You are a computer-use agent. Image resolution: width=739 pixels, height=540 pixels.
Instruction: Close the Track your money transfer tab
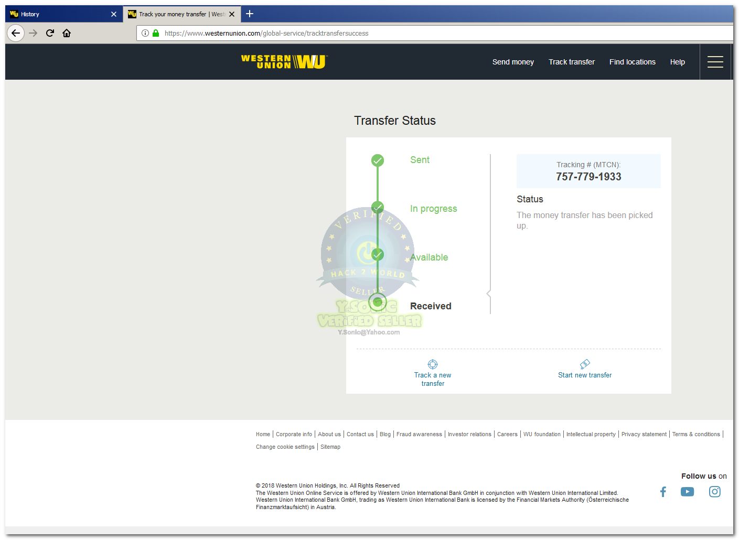point(232,14)
